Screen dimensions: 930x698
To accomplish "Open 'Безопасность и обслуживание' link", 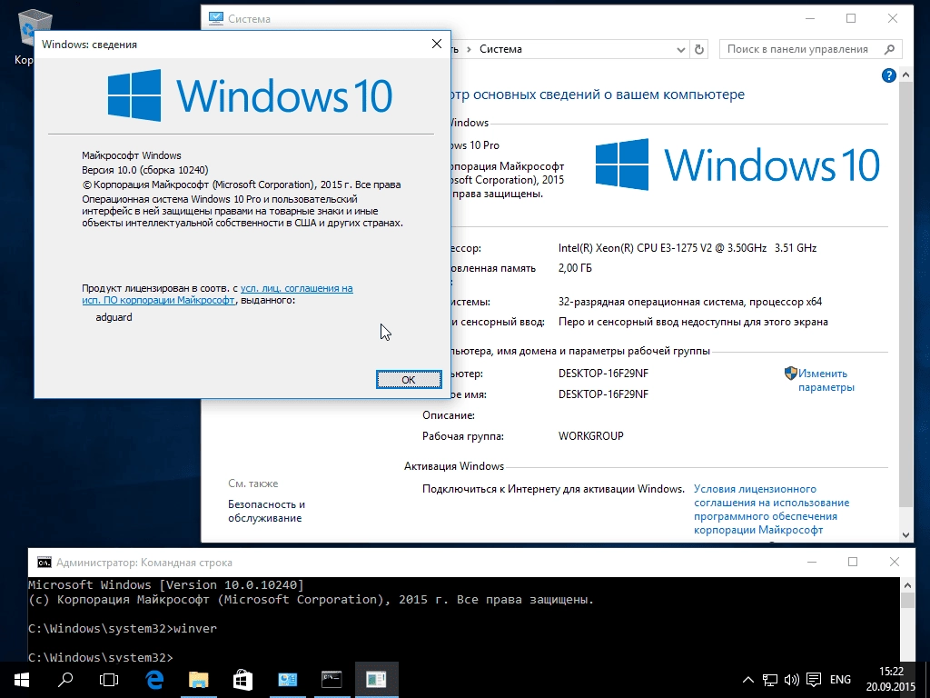I will [x=266, y=511].
